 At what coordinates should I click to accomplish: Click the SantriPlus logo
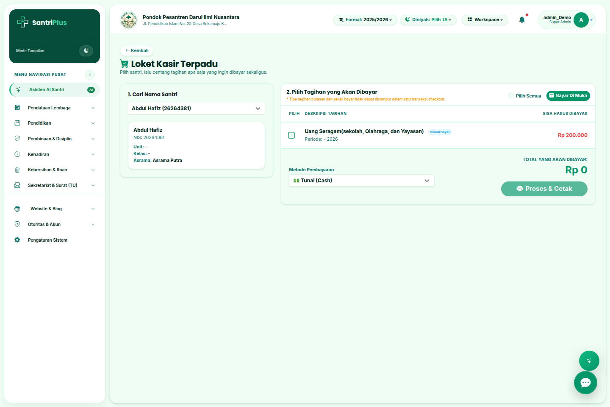pyautogui.click(x=42, y=22)
